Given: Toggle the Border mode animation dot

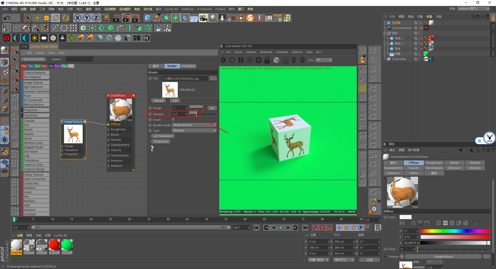Looking at the screenshot, I should coord(150,125).
